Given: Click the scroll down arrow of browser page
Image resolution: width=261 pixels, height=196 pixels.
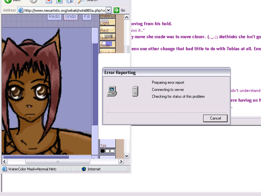Looking at the screenshot, I should click(x=127, y=156).
